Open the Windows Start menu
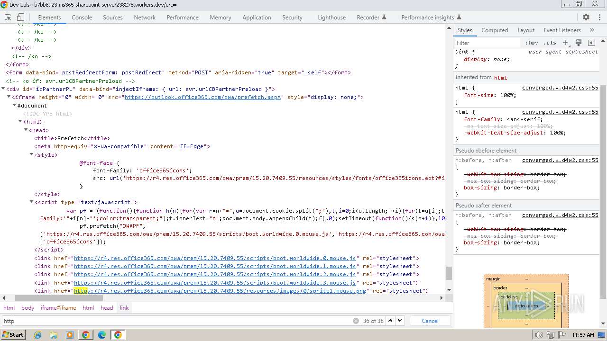The height and width of the screenshot is (341, 607). (13, 335)
